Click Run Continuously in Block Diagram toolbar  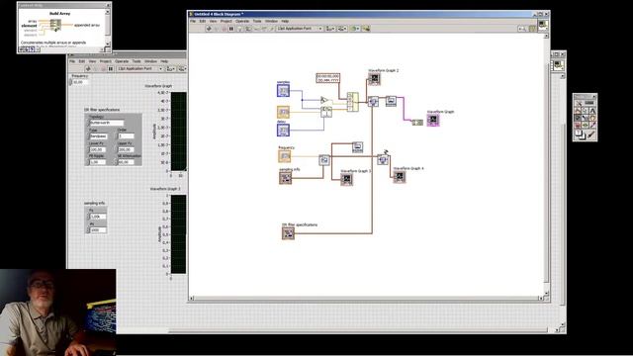pyautogui.click(x=217, y=29)
